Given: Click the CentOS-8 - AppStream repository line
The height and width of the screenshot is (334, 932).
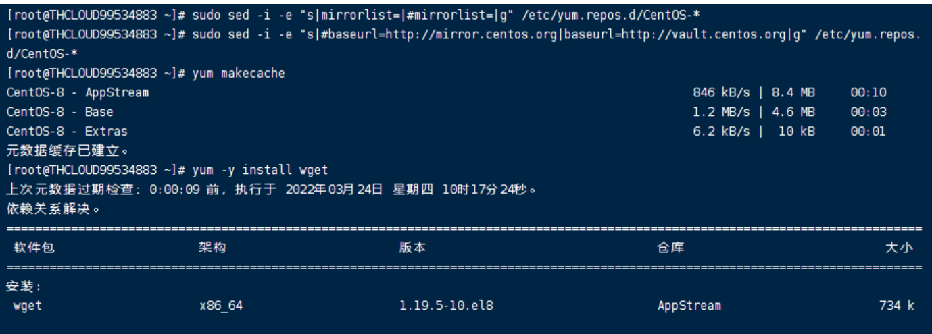Looking at the screenshot, I should pyautogui.click(x=77, y=92).
